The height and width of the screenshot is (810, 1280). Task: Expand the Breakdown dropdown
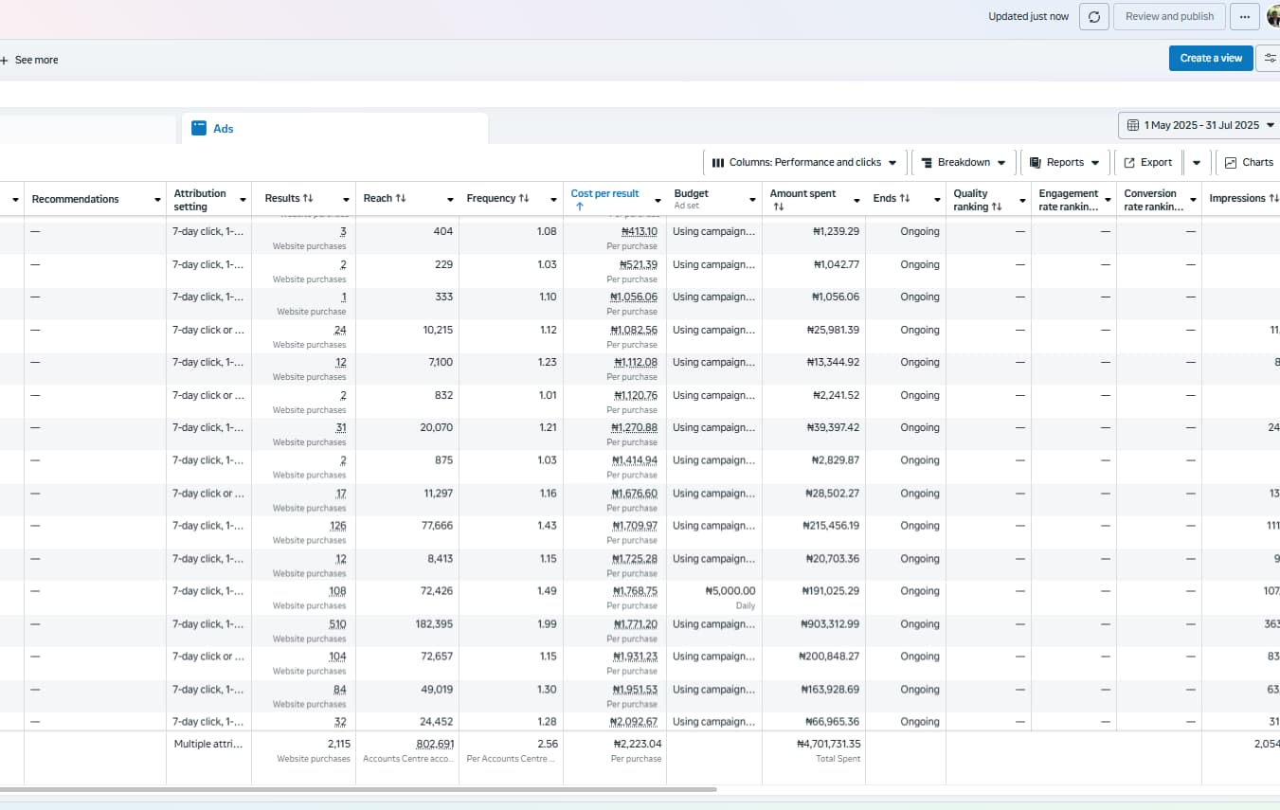point(964,163)
